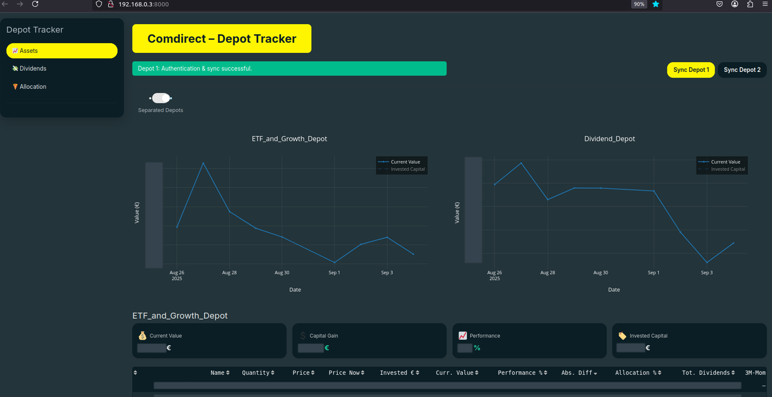The image size is (772, 397).
Task: Open the Allocation page in sidebar
Action: tap(62, 87)
